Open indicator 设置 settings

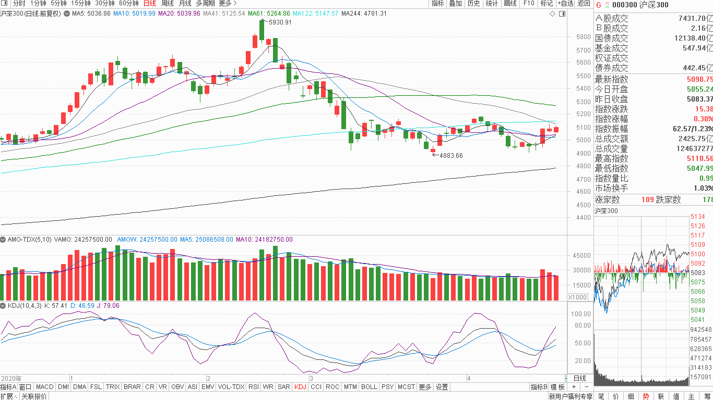coord(442,387)
